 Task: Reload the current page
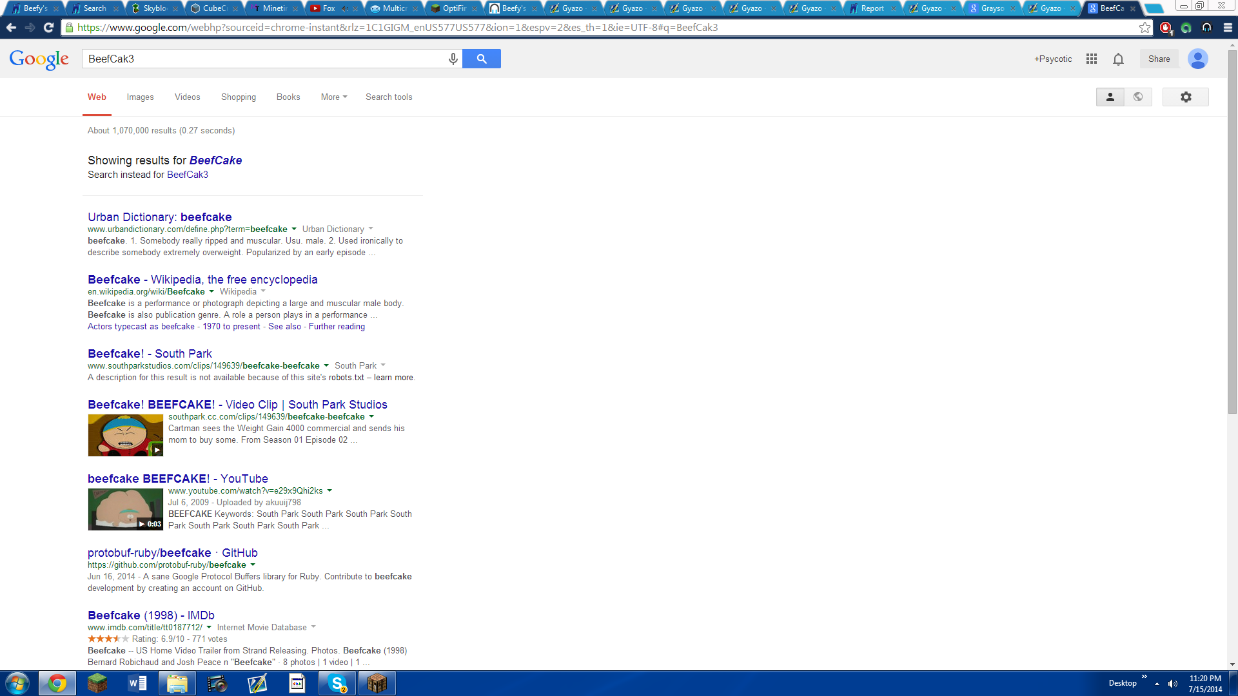(48, 28)
